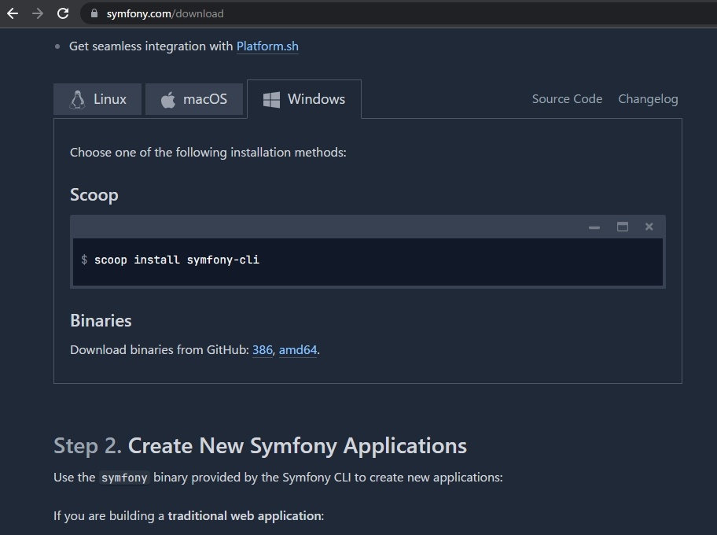Go back with the browser back arrow
The height and width of the screenshot is (535, 717).
[x=13, y=13]
